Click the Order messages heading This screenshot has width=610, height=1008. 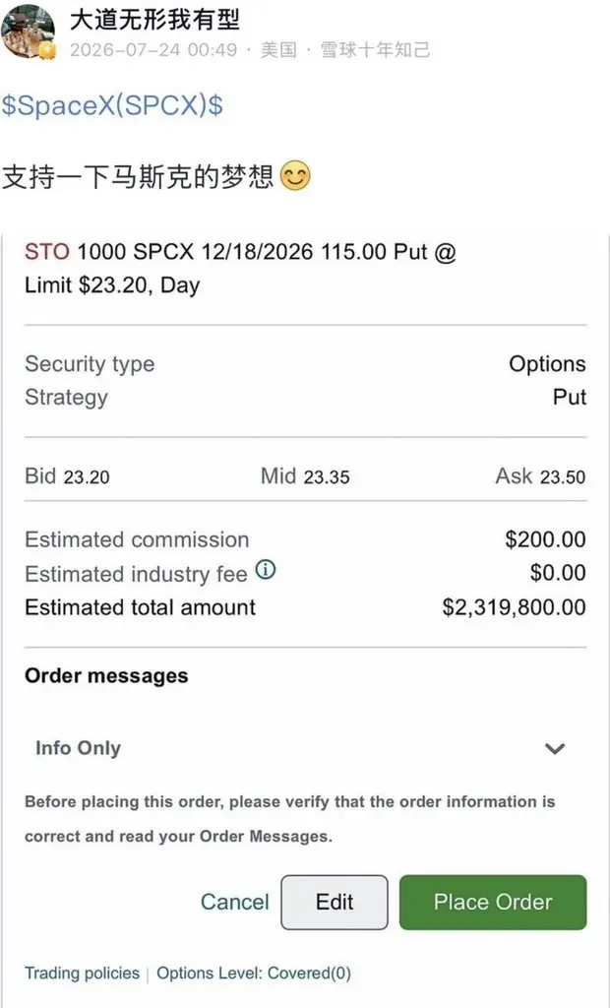pos(106,675)
